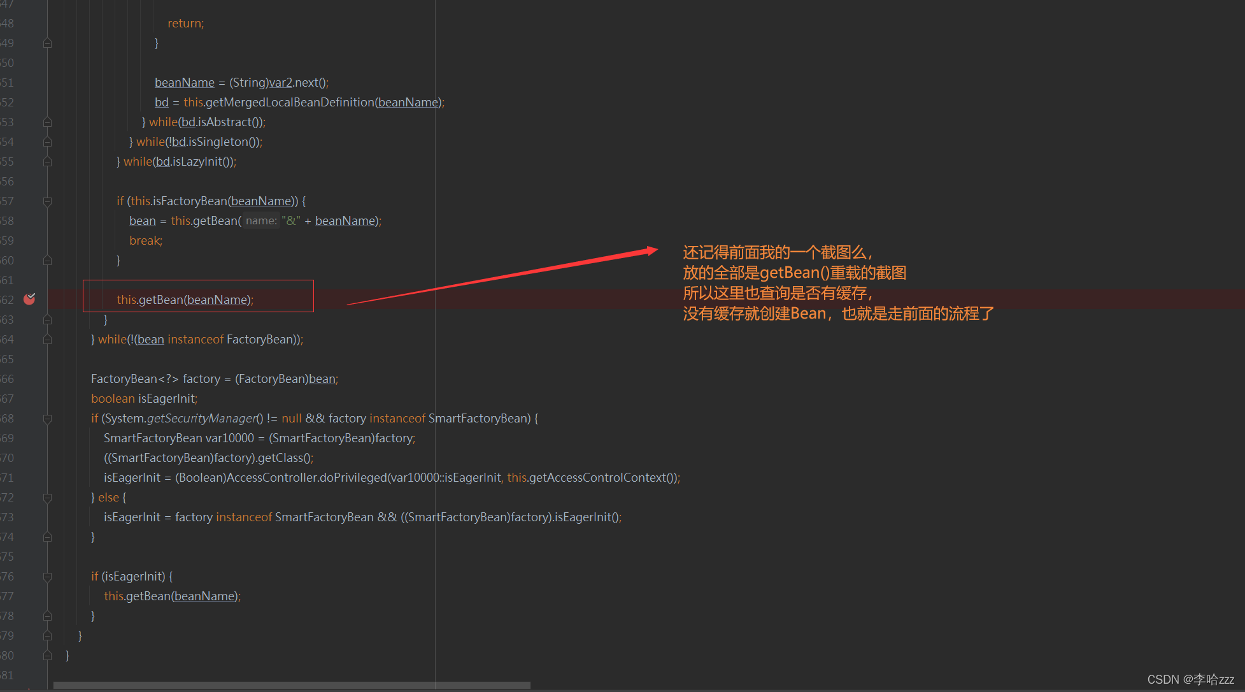Click getMergedLocalBeanDefinition method call

[290, 102]
